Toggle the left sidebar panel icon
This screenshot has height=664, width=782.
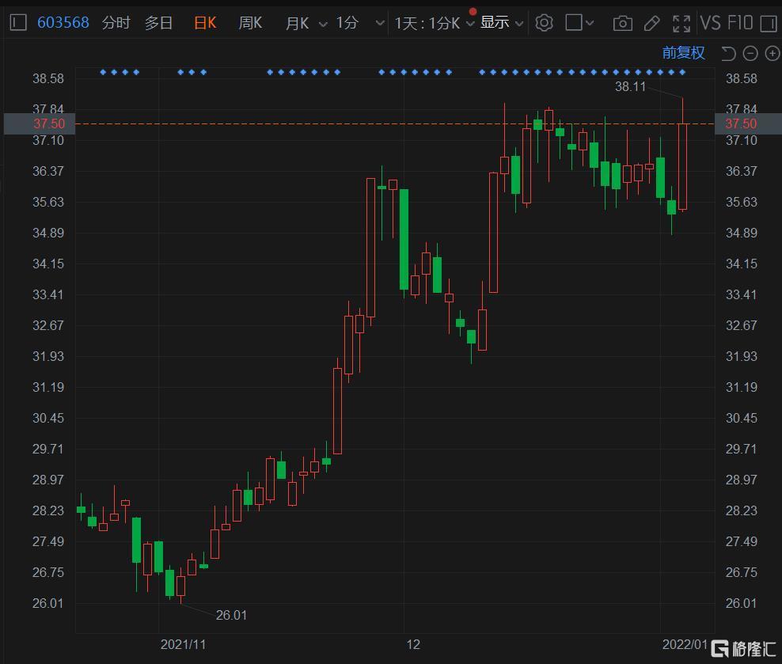point(18,22)
